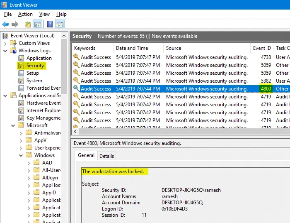Expand the Antimalware folder node
Image resolution: width=290 pixels, height=223 pixels.
(21, 133)
